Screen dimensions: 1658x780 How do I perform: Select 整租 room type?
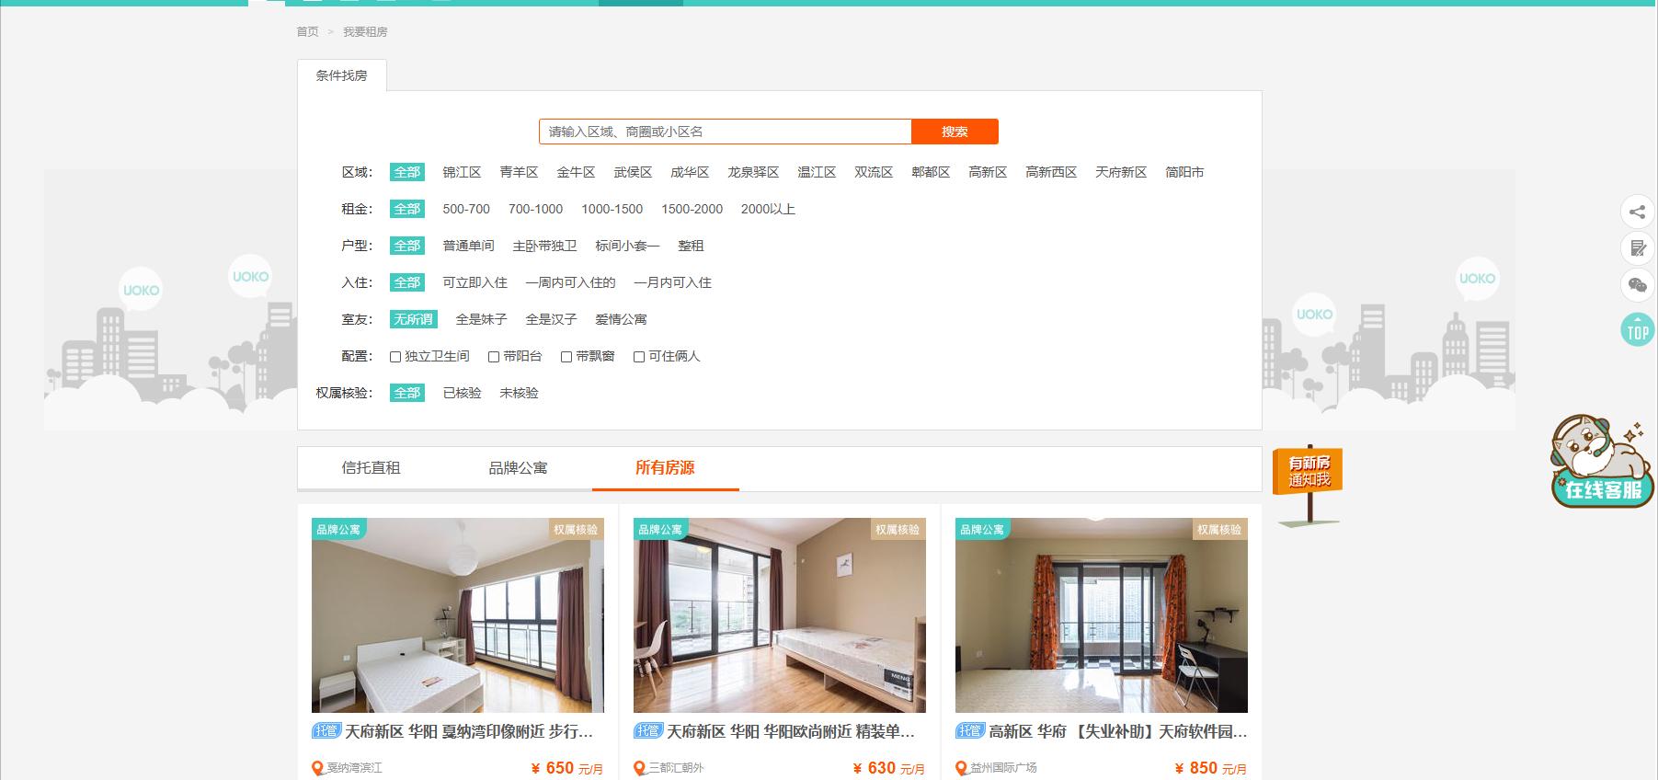point(691,246)
